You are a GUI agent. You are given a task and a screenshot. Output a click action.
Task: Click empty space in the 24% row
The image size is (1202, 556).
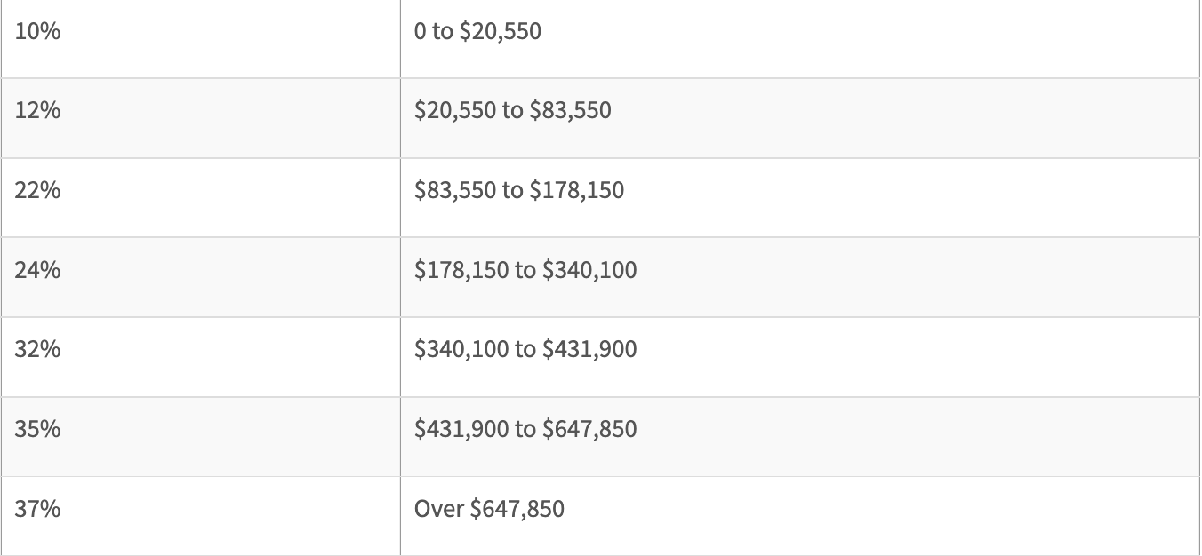(x=916, y=277)
